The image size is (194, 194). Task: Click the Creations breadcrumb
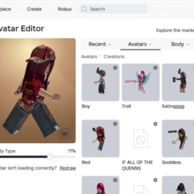[x=114, y=57]
